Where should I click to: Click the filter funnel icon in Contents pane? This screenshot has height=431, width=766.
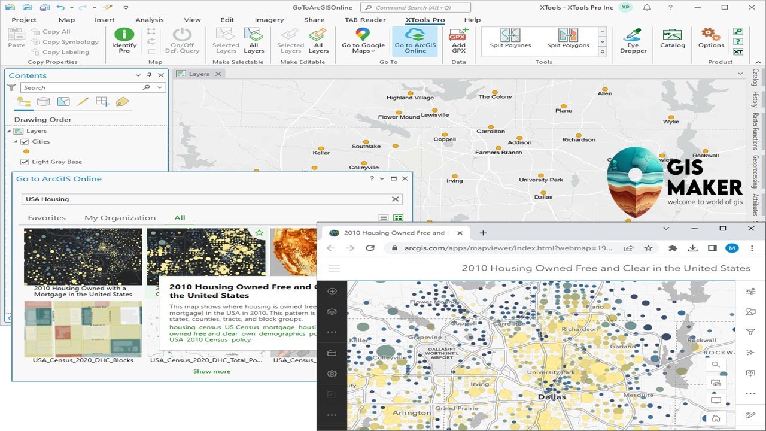tap(11, 87)
